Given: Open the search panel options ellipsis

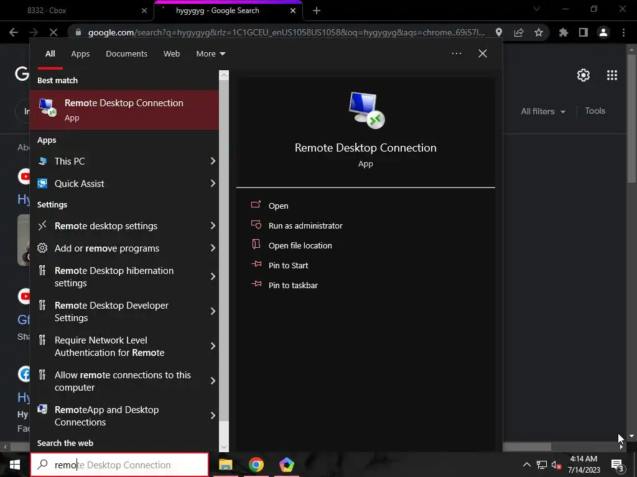Looking at the screenshot, I should [x=456, y=53].
